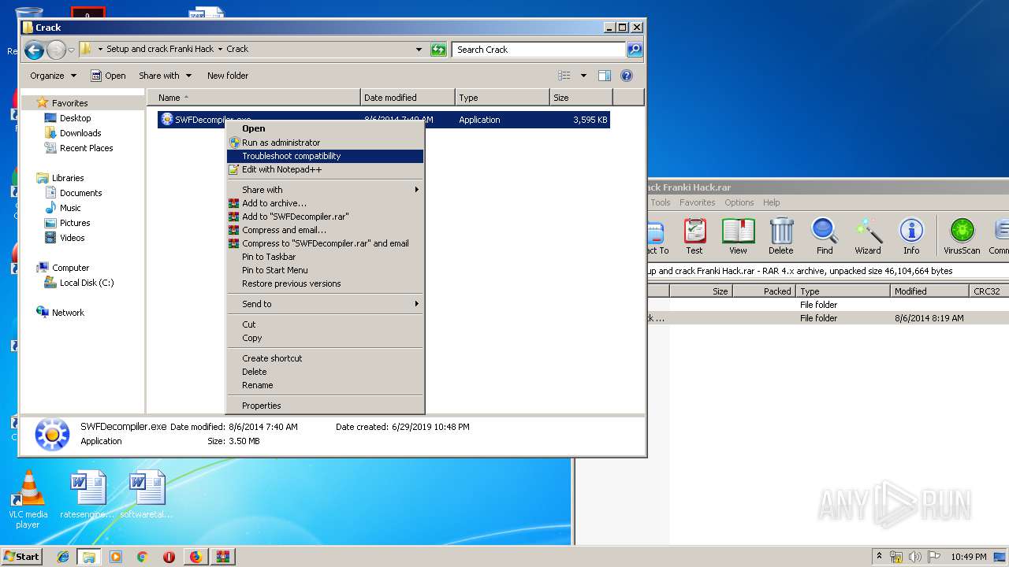Open Windows Media Player from taskbar
The height and width of the screenshot is (567, 1009).
116,557
